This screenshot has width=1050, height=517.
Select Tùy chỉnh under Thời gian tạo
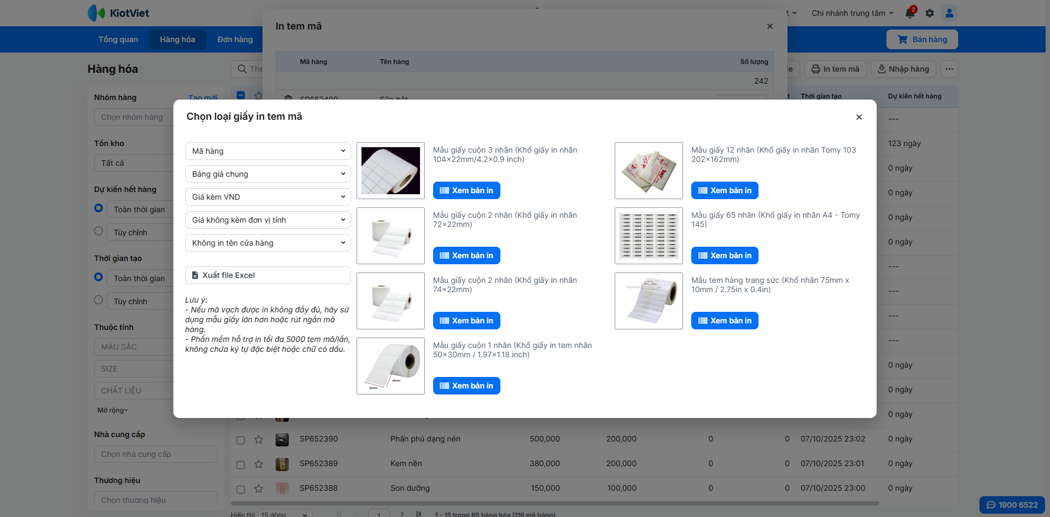(98, 300)
